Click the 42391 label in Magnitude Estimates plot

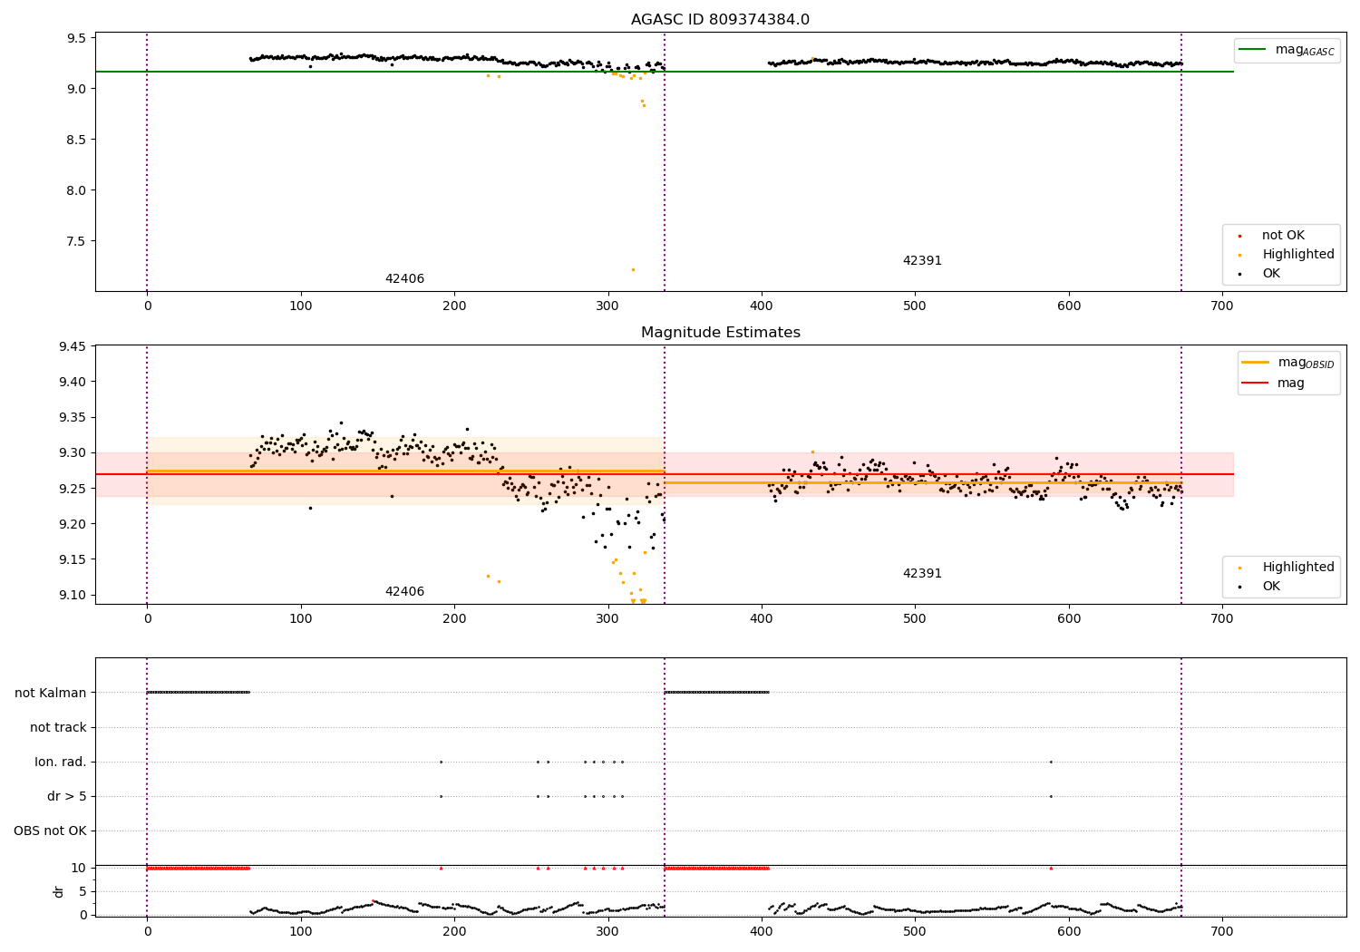pos(922,574)
